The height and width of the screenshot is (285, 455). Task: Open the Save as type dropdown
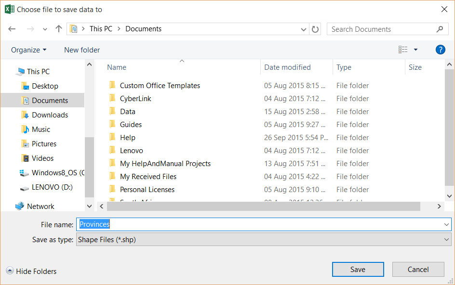(264, 239)
